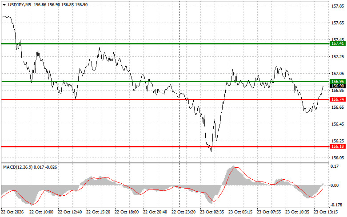
Task: Click the black 156.90 current price label
Action: tap(338, 86)
